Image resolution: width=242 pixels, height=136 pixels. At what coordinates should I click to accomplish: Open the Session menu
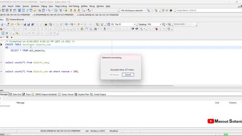click(x=26, y=6)
